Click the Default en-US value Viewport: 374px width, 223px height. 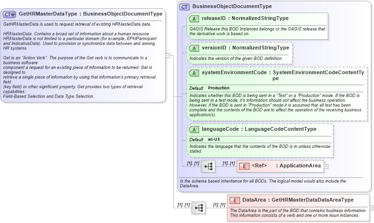[214, 139]
